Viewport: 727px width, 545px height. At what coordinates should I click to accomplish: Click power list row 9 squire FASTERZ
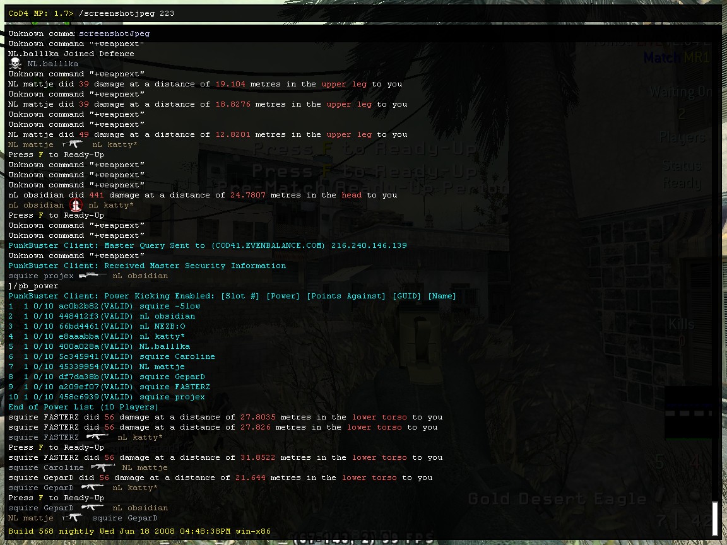click(109, 387)
